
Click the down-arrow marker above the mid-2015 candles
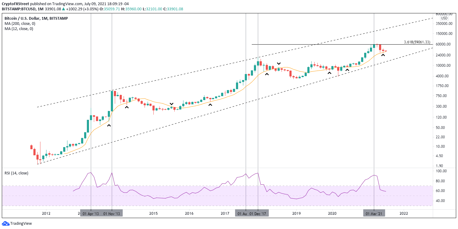(171, 104)
